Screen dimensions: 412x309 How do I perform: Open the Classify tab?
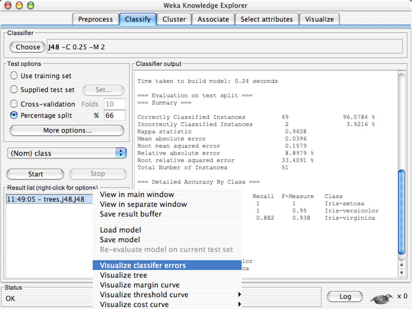tap(138, 19)
